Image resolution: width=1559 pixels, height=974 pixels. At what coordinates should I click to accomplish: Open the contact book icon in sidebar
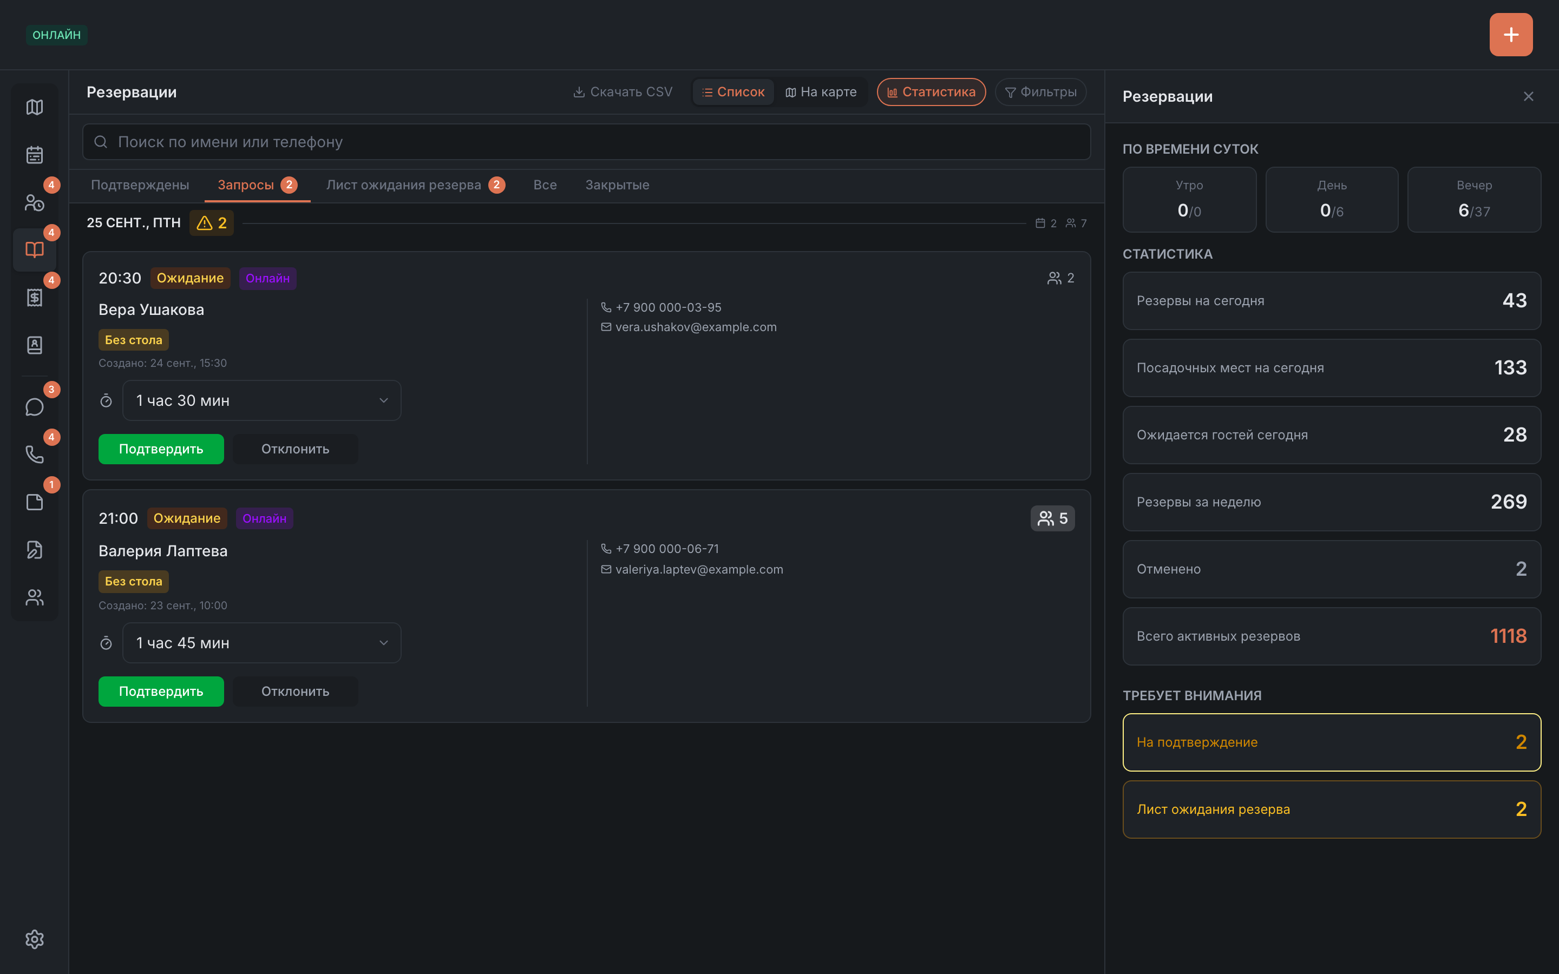(x=34, y=345)
